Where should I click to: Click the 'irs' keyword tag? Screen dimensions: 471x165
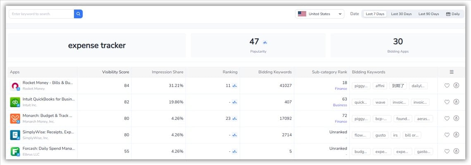click(x=395, y=135)
